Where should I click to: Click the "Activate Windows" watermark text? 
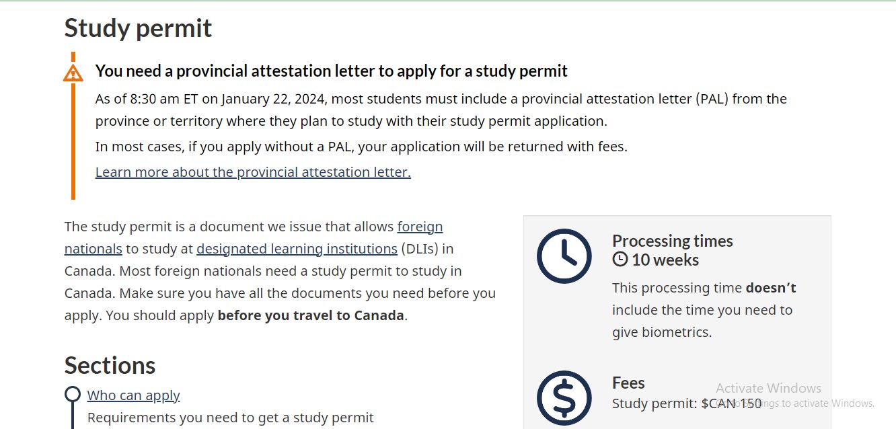click(768, 388)
